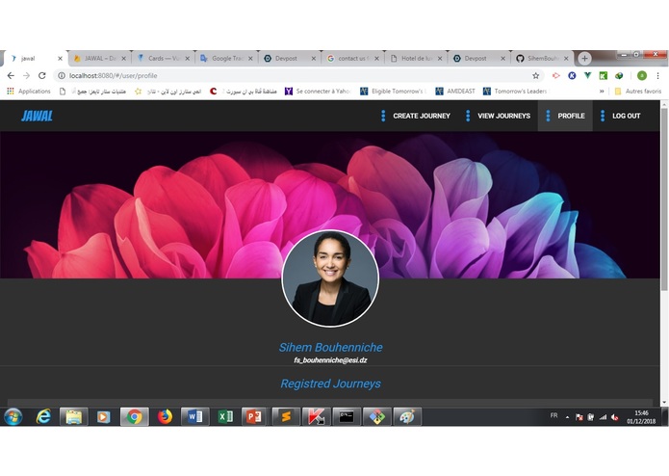669x476 pixels.
Task: Bookmark this page with the star icon
Action: coord(535,75)
